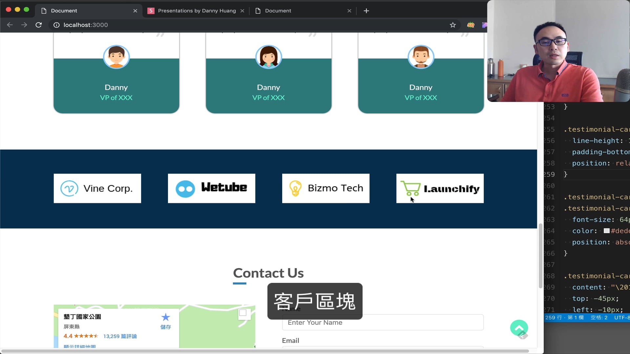Close the Presentations by Danny Huang tab

(242, 11)
